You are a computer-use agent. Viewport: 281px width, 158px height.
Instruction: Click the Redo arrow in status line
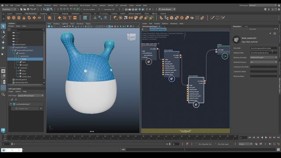[x=35, y=9]
